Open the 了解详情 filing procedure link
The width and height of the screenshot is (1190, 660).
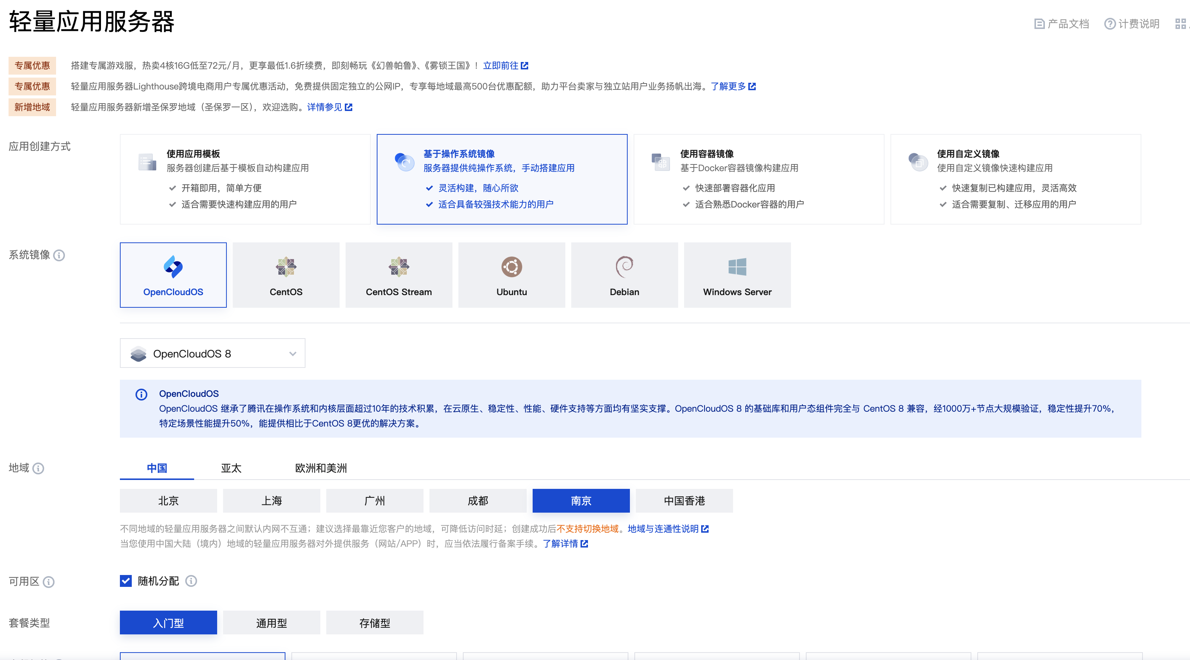pyautogui.click(x=560, y=543)
